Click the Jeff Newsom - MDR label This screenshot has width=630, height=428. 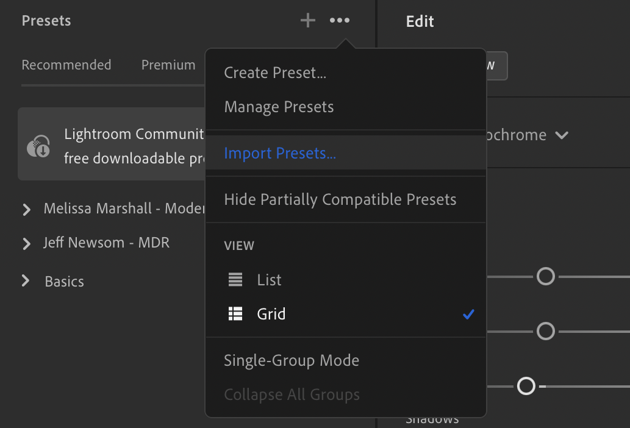[107, 243]
